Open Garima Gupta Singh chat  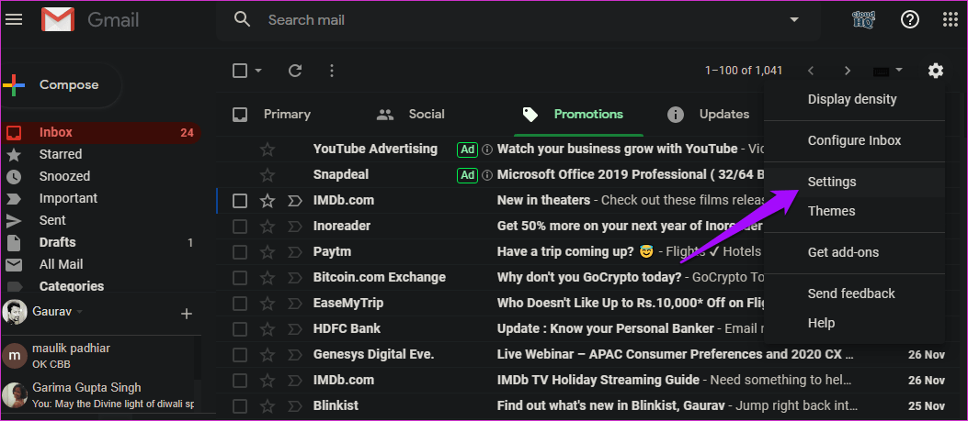click(x=98, y=395)
